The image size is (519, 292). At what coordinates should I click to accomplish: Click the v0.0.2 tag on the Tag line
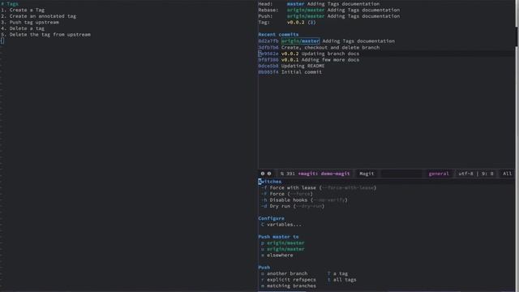(x=295, y=22)
